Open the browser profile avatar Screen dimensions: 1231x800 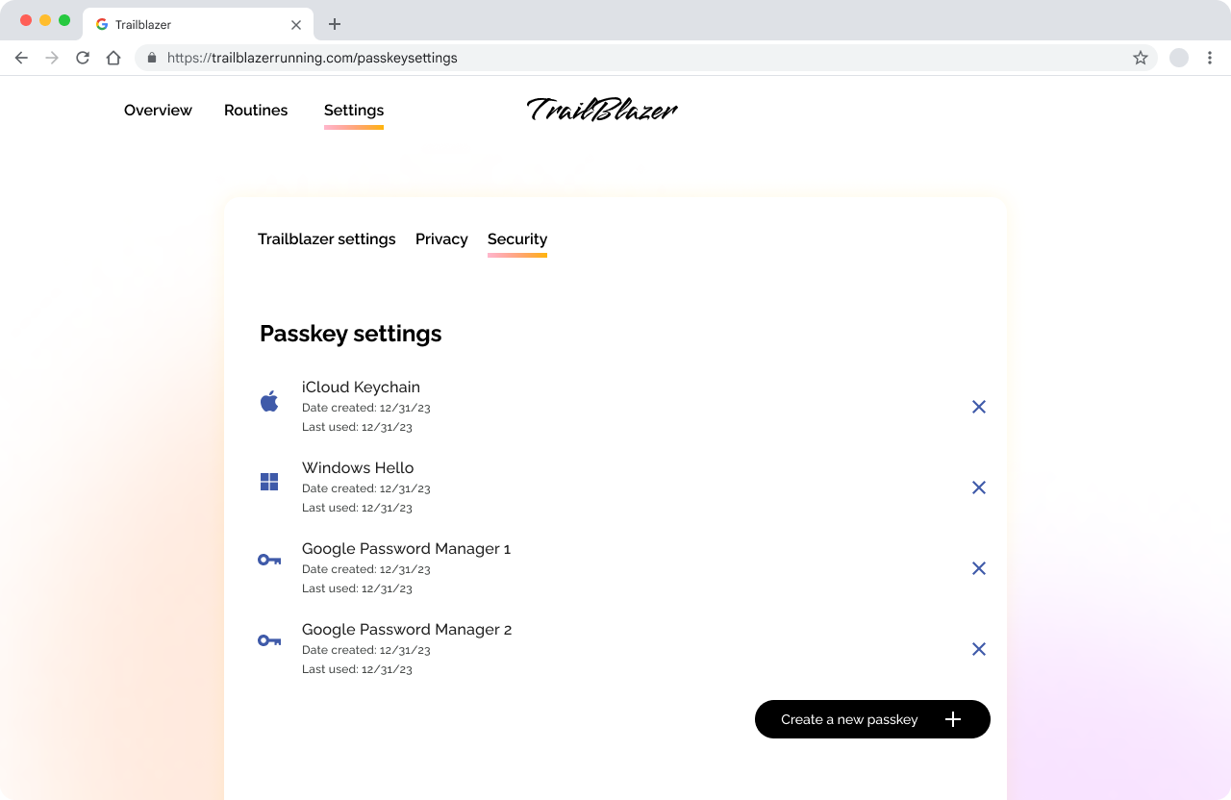coord(1179,58)
